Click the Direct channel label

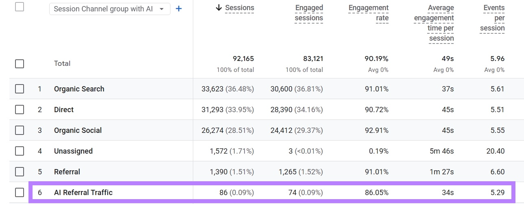coord(64,110)
